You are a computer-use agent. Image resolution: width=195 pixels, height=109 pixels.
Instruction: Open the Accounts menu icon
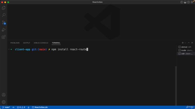coord(4,95)
